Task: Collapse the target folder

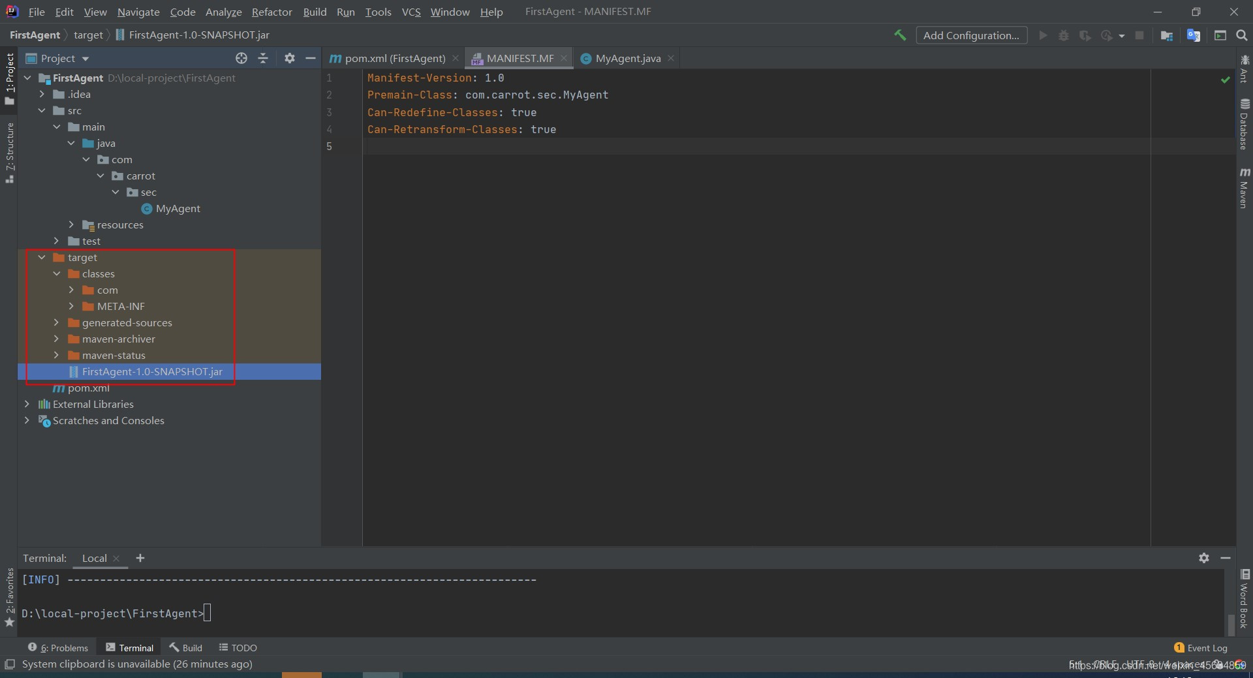Action: coord(42,257)
